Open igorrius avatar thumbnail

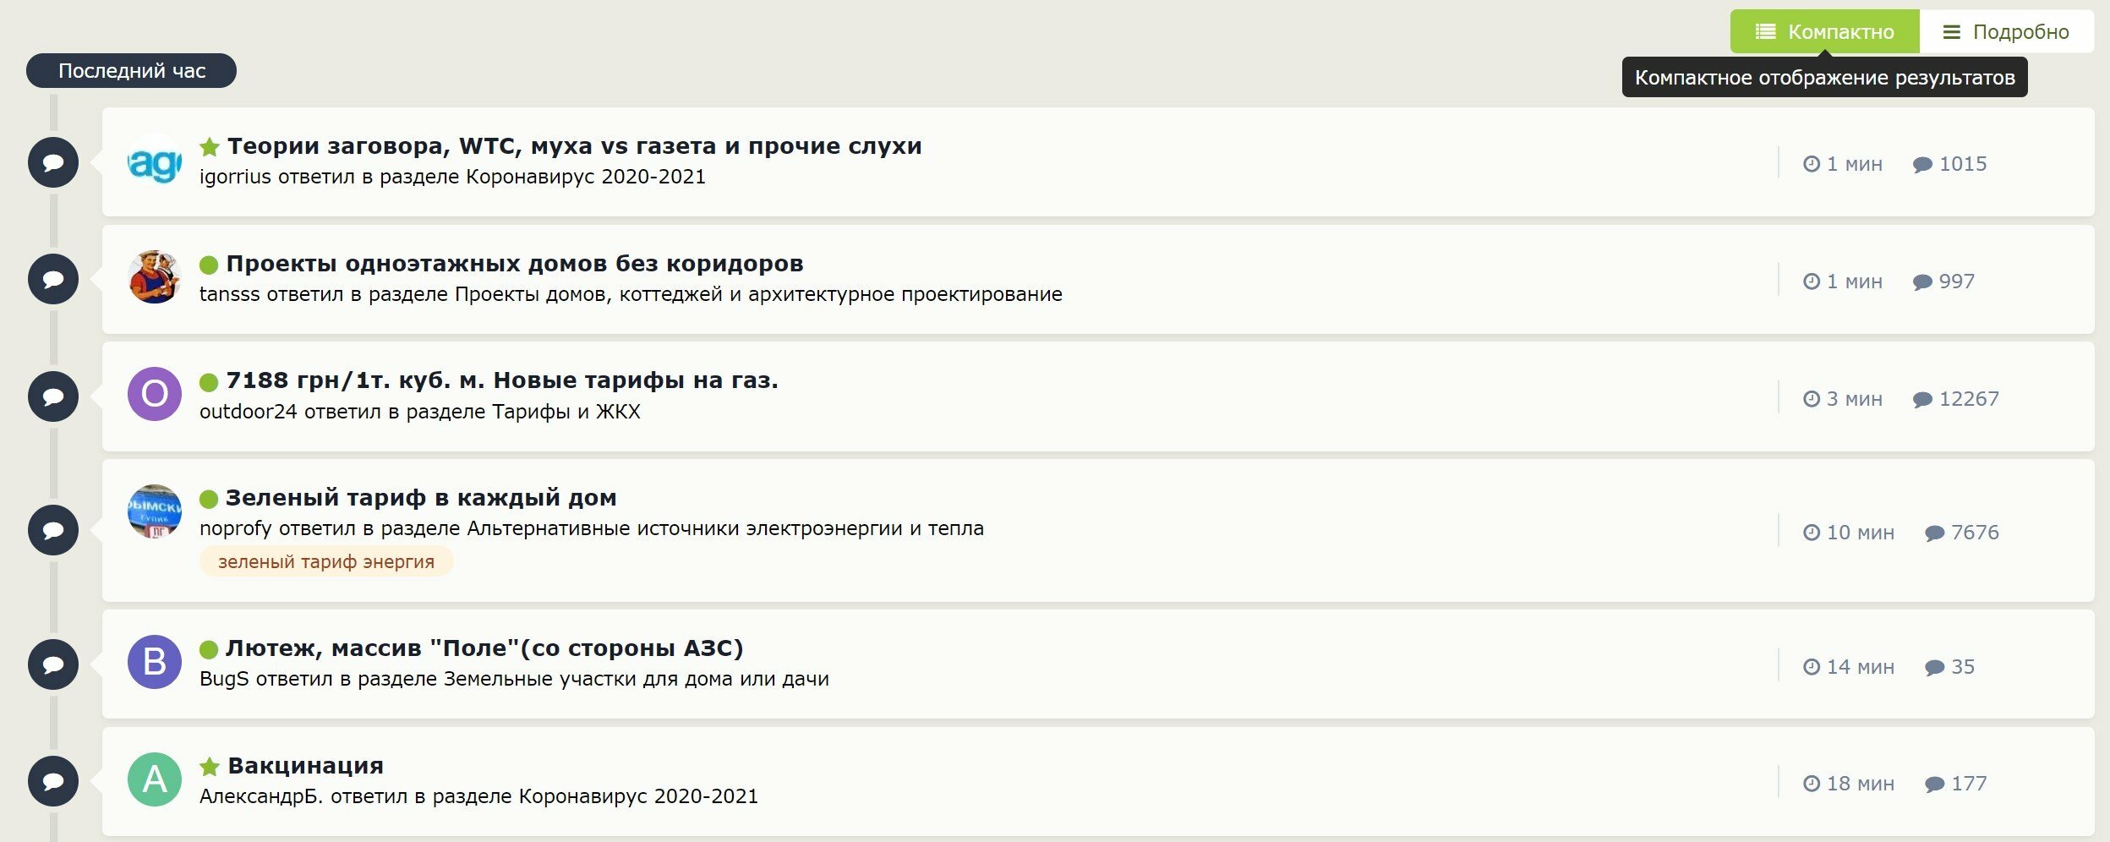(155, 161)
